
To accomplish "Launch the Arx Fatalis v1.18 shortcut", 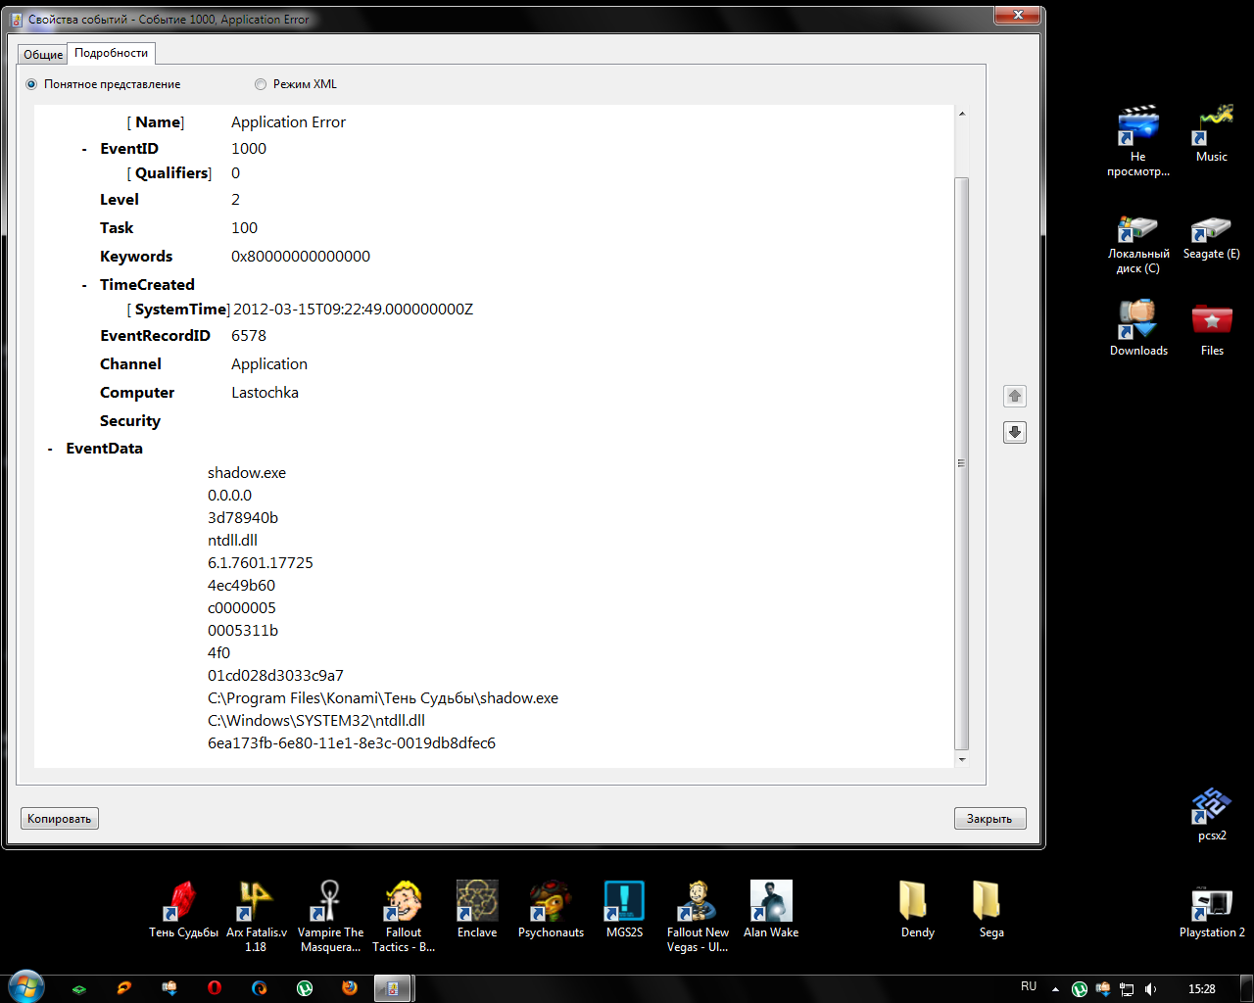I will (x=256, y=916).
